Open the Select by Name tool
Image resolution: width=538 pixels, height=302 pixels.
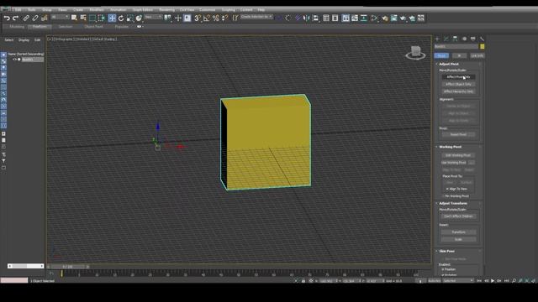click(x=83, y=18)
